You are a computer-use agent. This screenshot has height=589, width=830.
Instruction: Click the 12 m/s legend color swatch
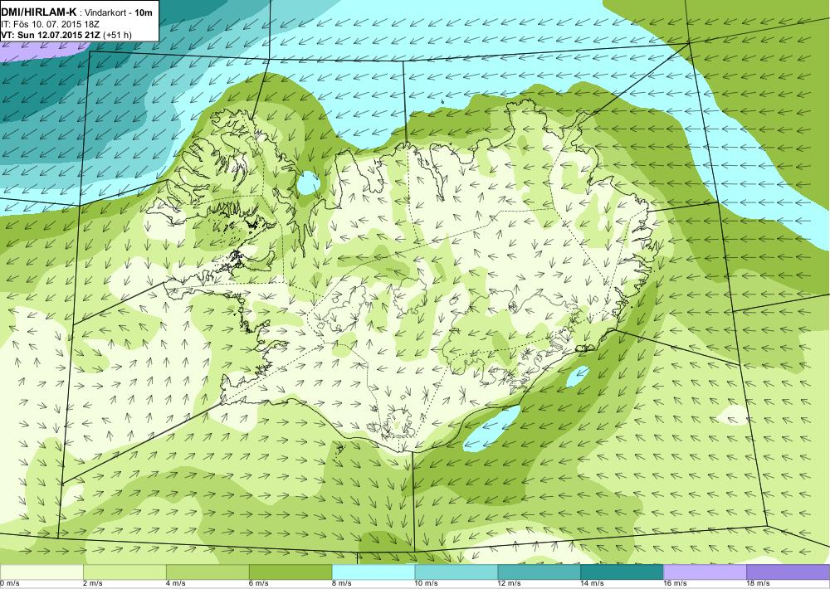pos(539,572)
